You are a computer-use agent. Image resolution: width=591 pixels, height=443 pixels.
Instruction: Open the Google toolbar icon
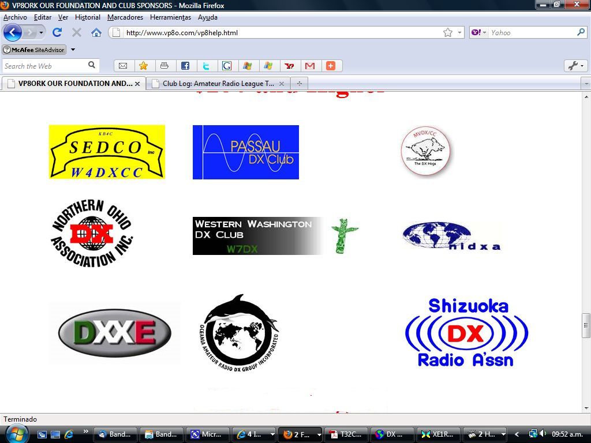pos(226,66)
